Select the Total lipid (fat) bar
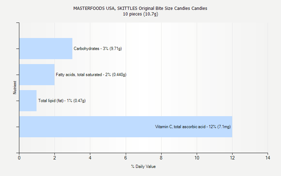The height and width of the screenshot is (176, 281). [x=28, y=101]
